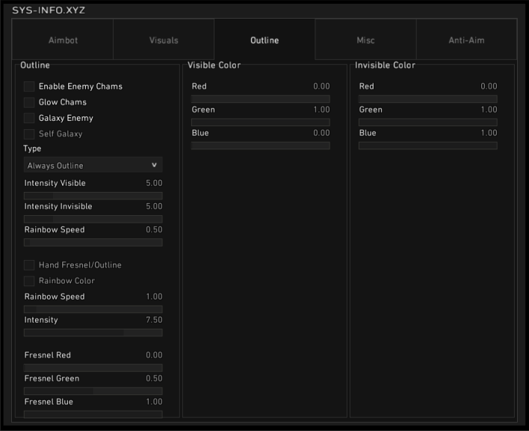This screenshot has height=431, width=529.
Task: Click the Outline tab
Action: 264,40
